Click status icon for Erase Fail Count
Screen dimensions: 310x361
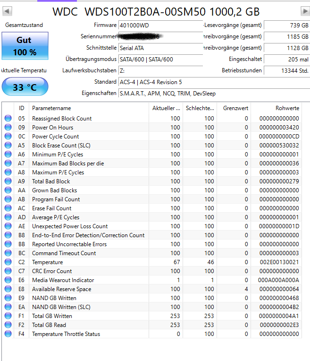click(x=8, y=208)
